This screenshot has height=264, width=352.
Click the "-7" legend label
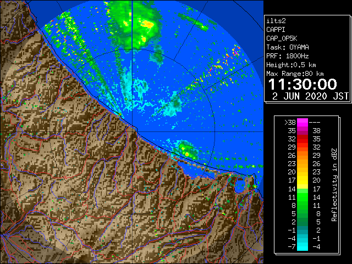click(291, 247)
